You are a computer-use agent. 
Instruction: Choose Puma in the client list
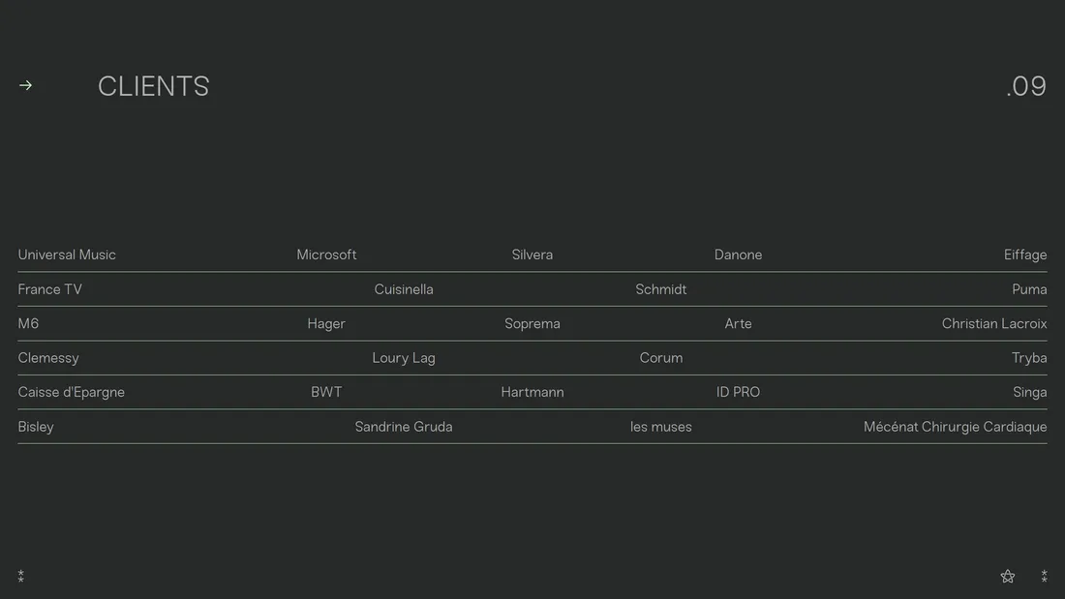point(1029,289)
